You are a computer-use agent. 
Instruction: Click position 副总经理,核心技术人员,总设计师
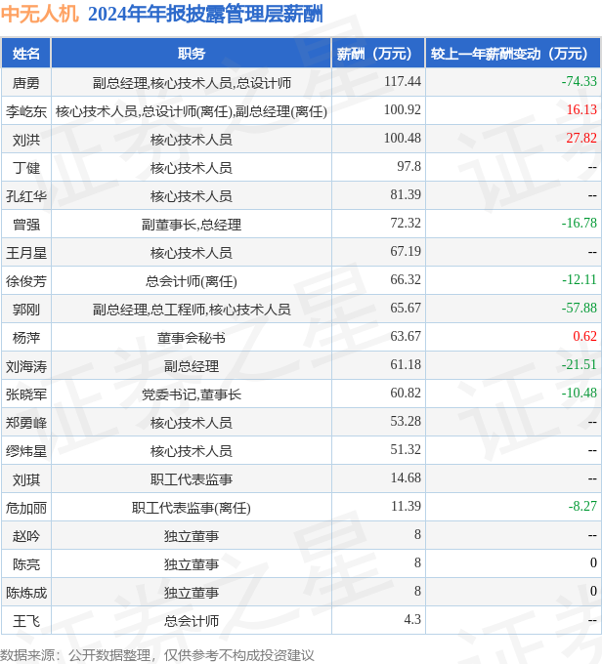tap(192, 83)
